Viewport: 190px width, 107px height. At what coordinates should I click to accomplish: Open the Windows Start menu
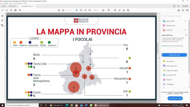pyautogui.click(x=2, y=105)
